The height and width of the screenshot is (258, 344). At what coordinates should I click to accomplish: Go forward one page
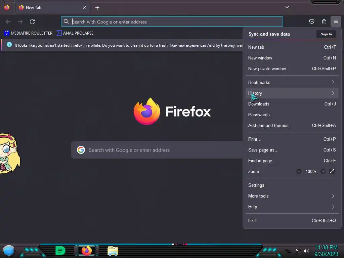coord(20,22)
